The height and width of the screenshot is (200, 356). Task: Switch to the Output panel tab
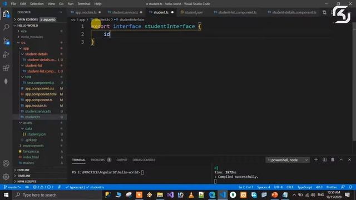[122, 160]
